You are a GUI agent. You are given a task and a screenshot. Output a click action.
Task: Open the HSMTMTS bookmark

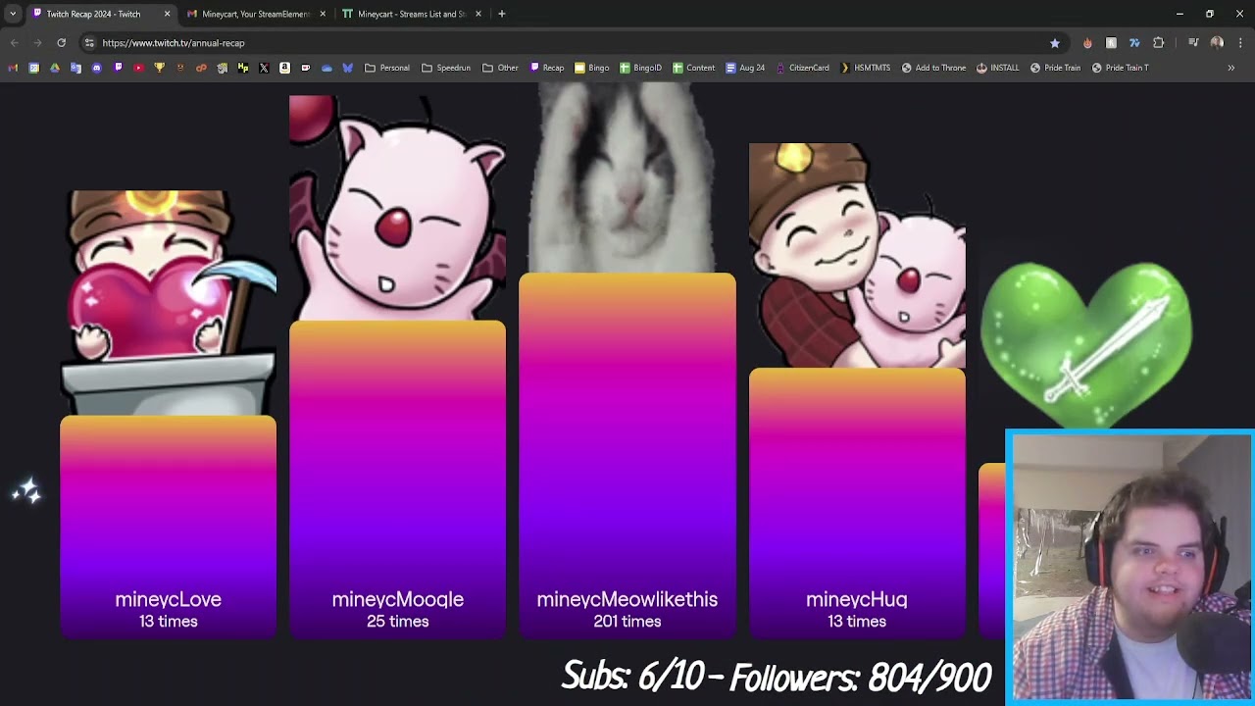click(865, 68)
